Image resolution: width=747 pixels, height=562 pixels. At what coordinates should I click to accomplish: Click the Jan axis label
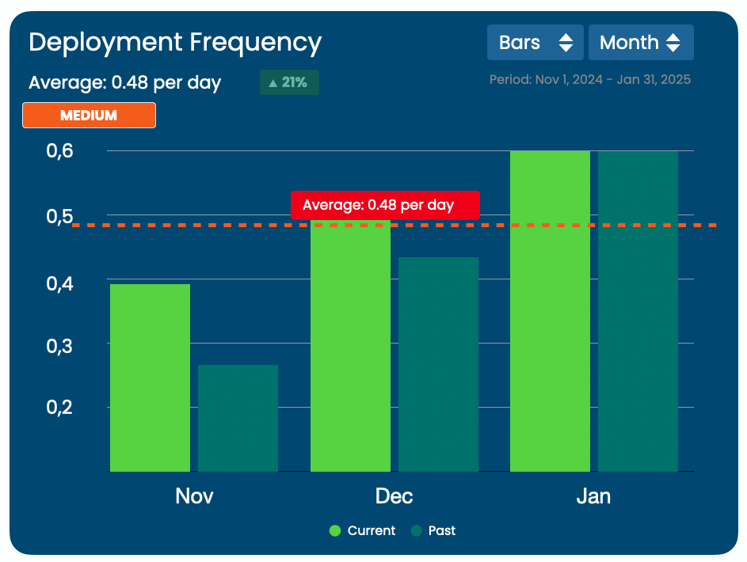coord(593,496)
